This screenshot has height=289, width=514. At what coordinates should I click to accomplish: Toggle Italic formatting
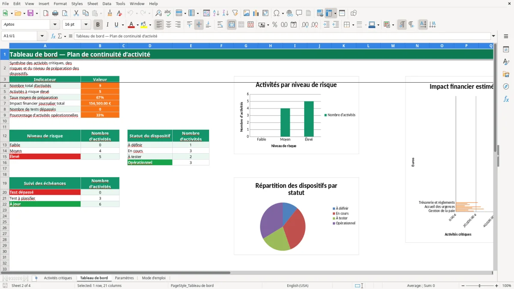108,25
